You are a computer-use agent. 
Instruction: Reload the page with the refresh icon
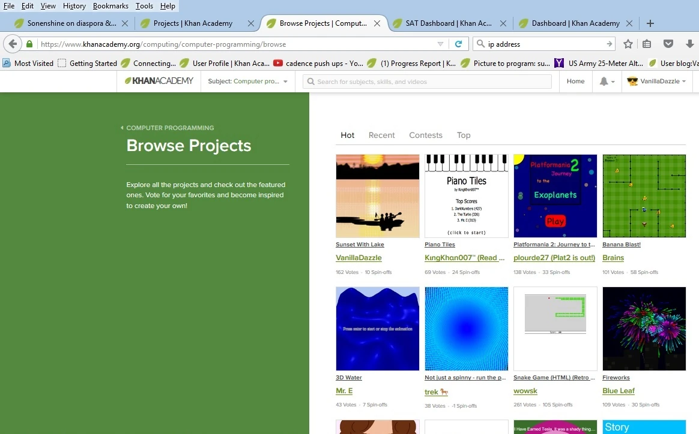click(x=458, y=44)
